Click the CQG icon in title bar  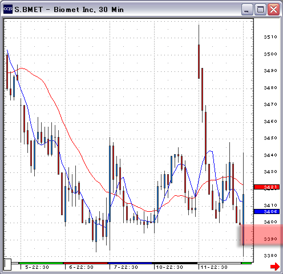(x=8, y=9)
